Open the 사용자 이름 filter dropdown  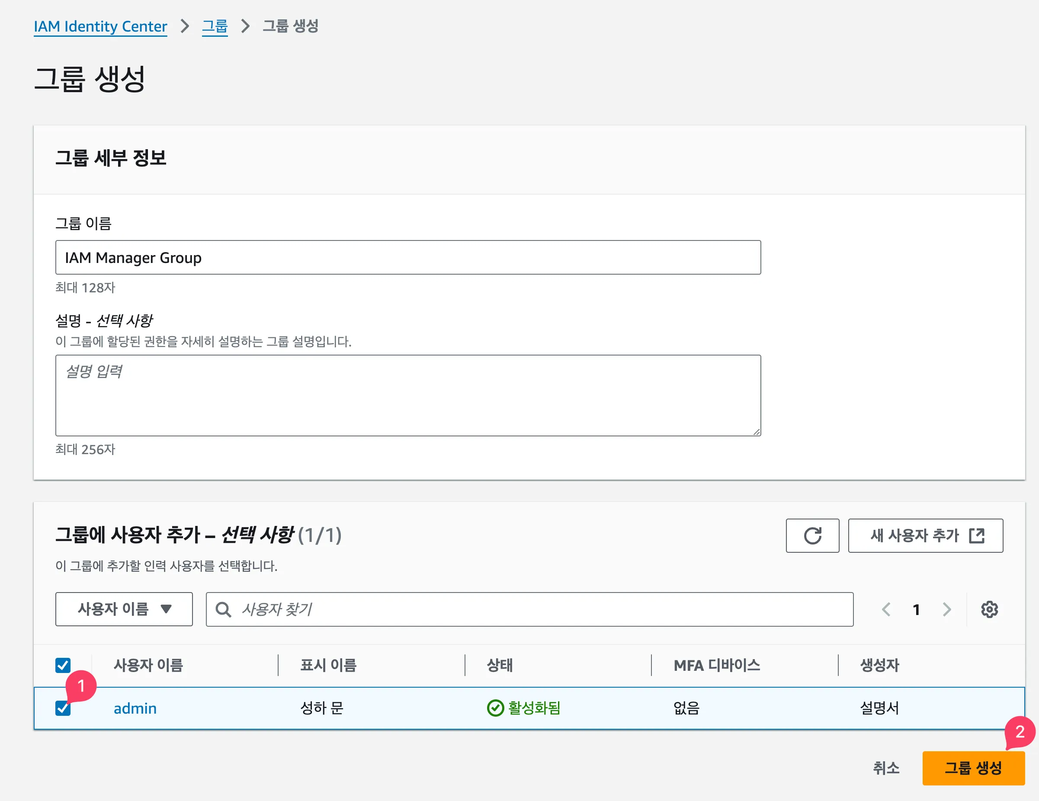[124, 609]
